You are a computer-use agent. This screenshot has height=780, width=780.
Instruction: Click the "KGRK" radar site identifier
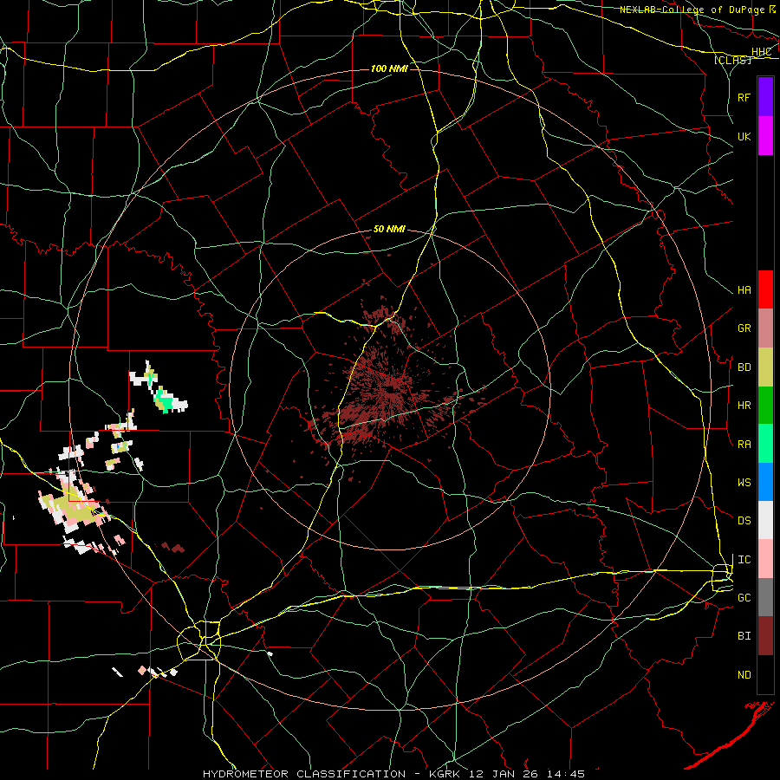(445, 774)
